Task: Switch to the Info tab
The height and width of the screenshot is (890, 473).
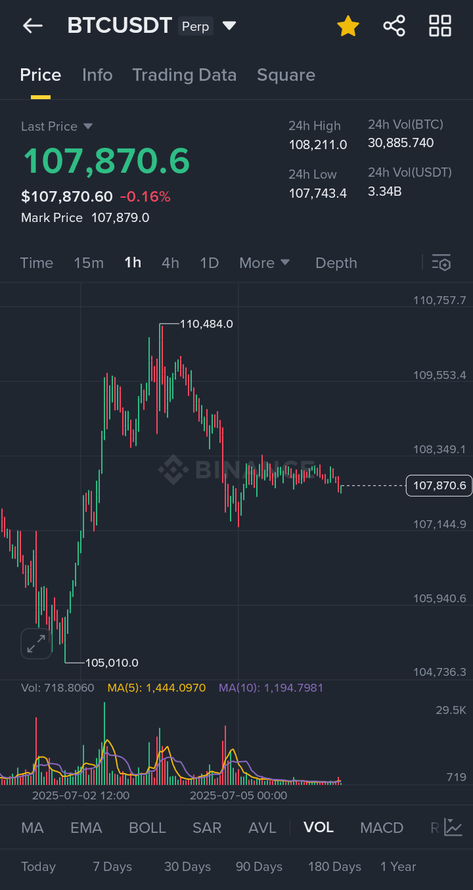Action: [97, 75]
